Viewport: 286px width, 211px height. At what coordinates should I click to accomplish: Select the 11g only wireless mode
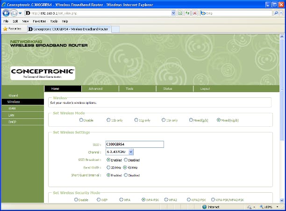coord(136,120)
